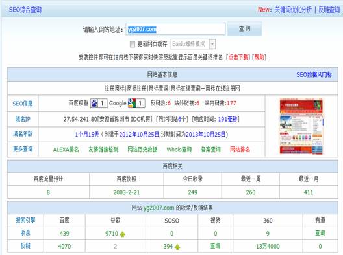Click the SEO综合查询 title link
The width and height of the screenshot is (343, 255).
[x=25, y=10]
